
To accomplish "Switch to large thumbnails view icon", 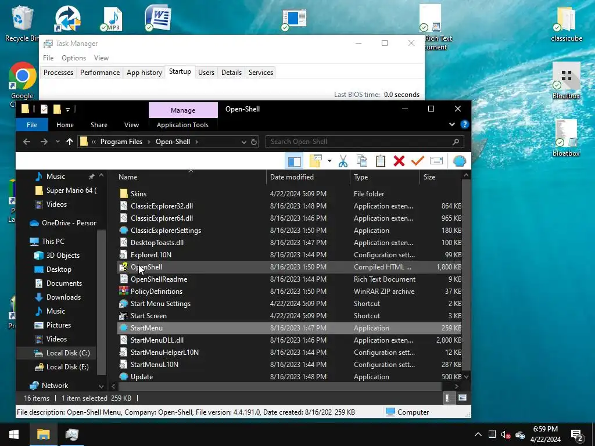I will [462, 398].
